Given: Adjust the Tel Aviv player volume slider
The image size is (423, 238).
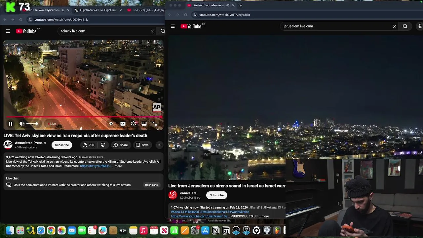Looking at the screenshot, I should point(32,124).
